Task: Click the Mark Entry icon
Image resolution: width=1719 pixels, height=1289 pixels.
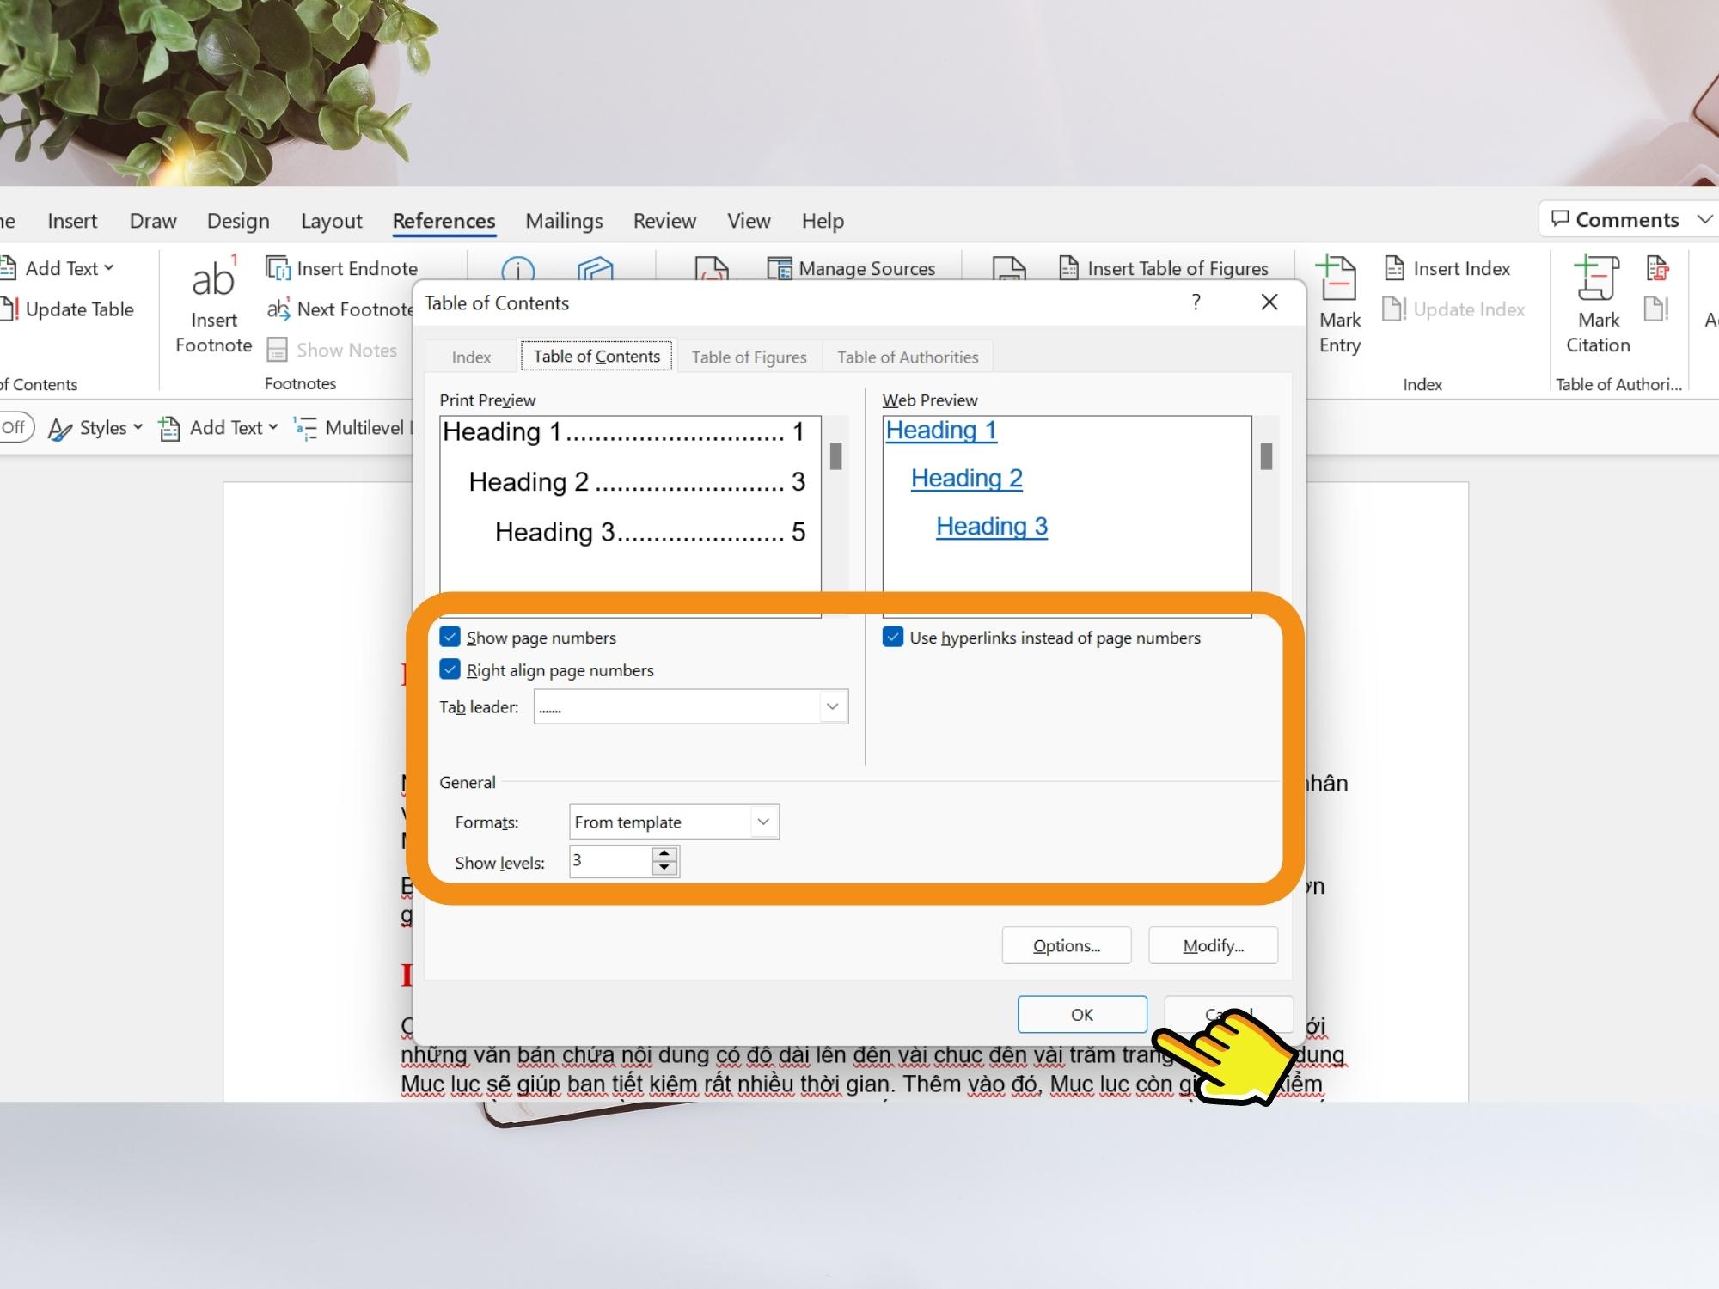Action: 1337,277
